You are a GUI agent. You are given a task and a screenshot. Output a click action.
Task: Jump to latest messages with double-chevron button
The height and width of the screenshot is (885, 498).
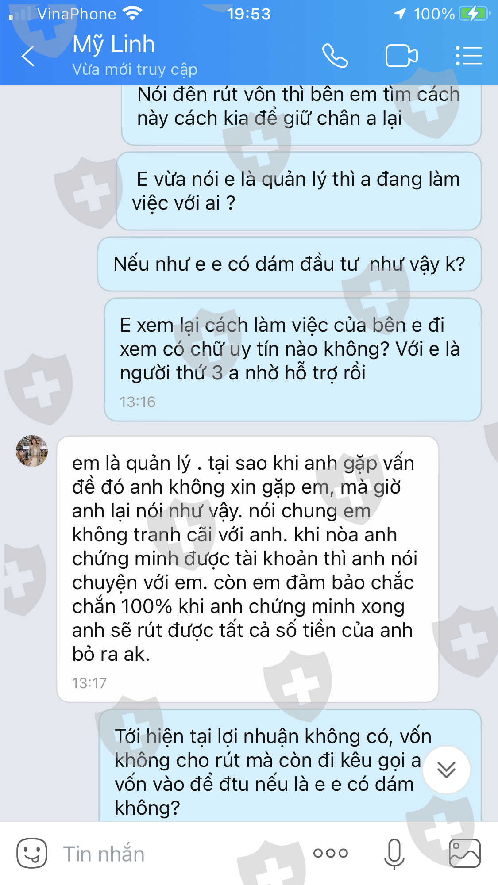pos(446,770)
